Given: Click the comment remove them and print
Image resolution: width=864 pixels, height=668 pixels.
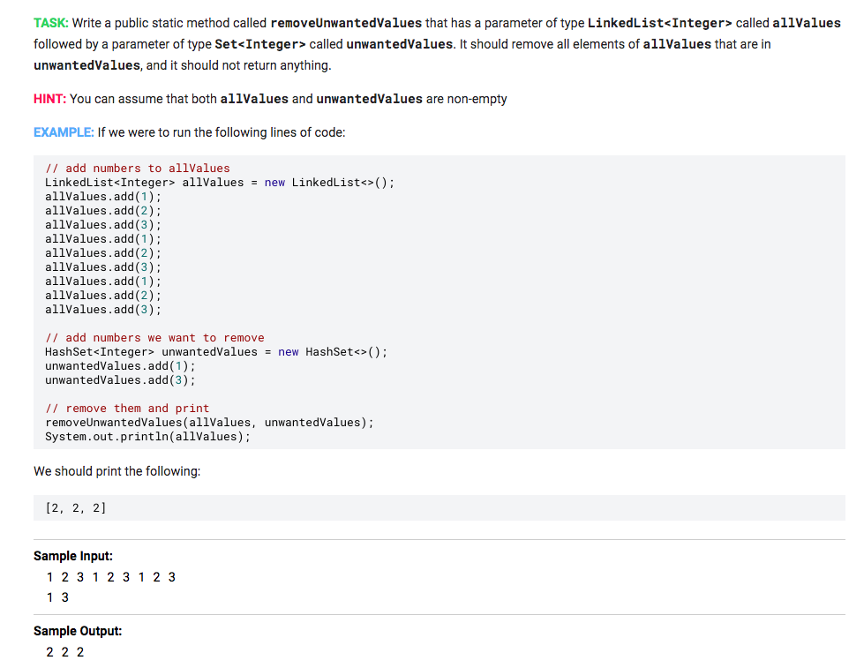Looking at the screenshot, I should pos(127,408).
